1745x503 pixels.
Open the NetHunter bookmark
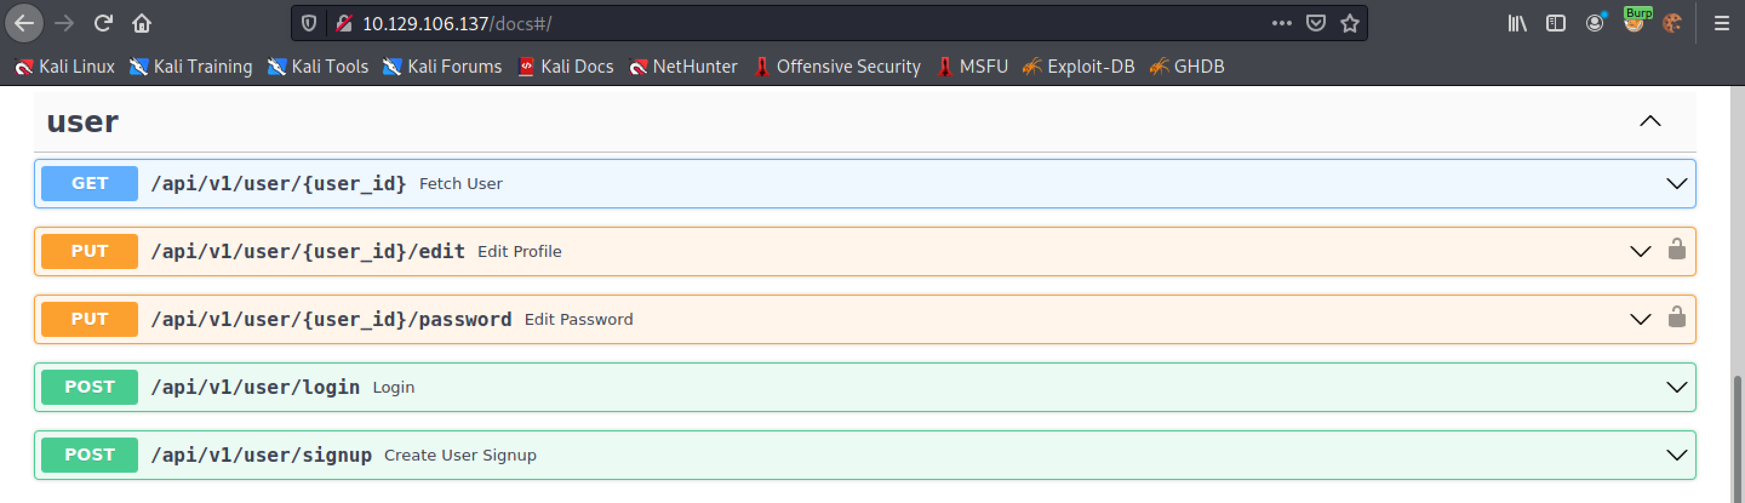(x=683, y=67)
